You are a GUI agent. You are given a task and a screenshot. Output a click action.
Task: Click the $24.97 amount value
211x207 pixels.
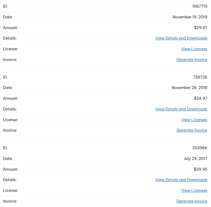point(201,98)
